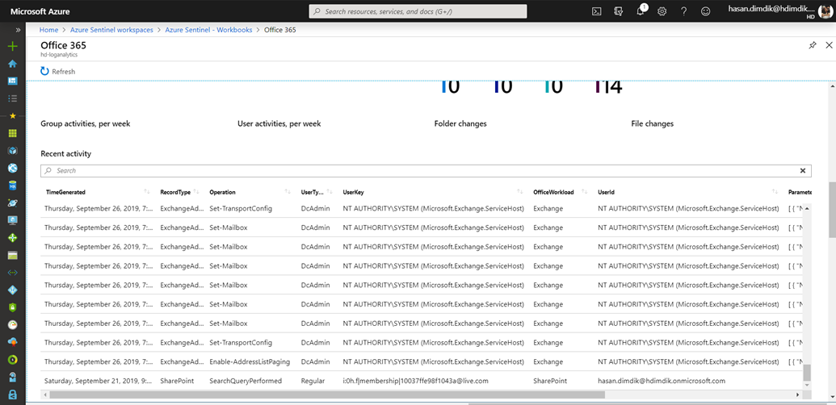The image size is (836, 405).
Task: Sort table by UserId column arrows
Action: (x=775, y=191)
